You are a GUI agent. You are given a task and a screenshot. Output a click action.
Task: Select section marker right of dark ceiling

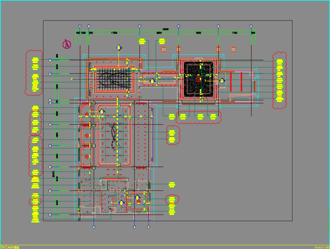pyautogui.click(x=222, y=81)
